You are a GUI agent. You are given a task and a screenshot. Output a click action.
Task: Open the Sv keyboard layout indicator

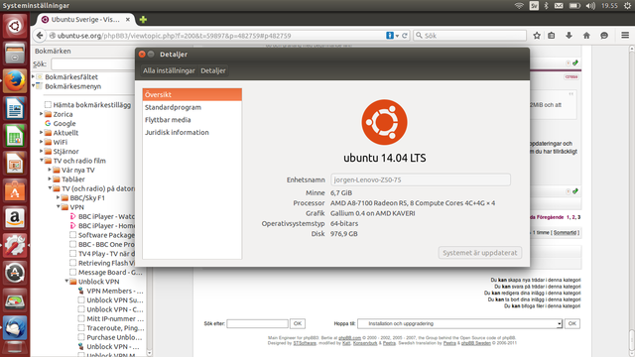click(534, 6)
